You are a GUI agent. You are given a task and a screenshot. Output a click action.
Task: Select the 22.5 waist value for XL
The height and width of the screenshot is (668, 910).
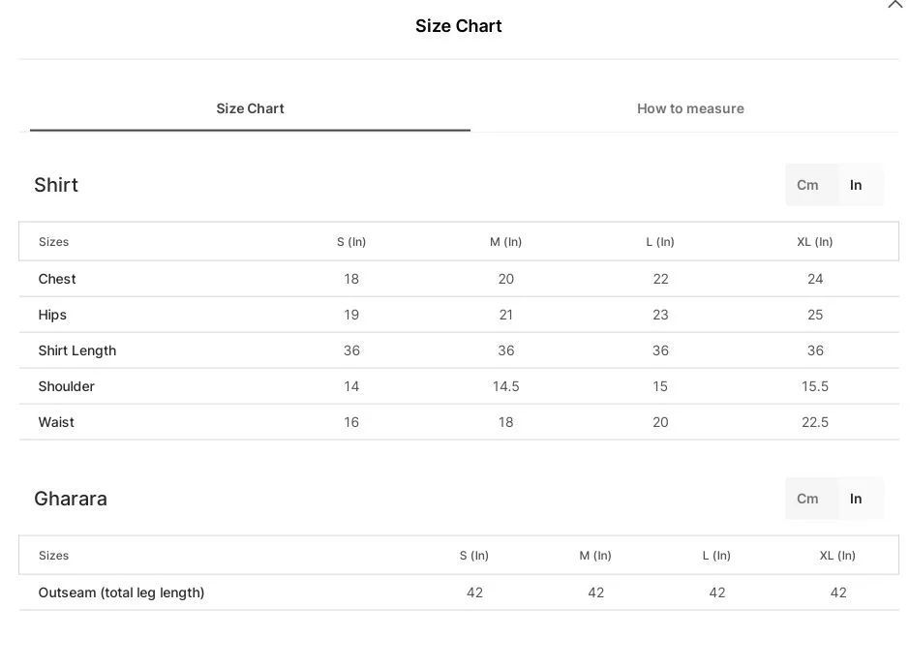815,422
